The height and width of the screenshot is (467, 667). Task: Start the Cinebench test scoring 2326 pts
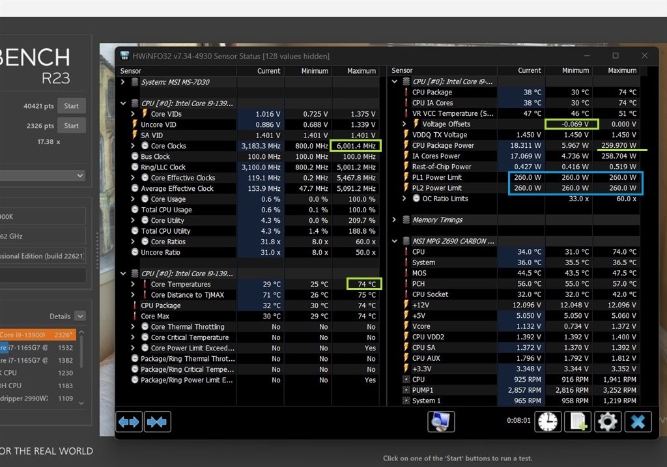click(72, 126)
